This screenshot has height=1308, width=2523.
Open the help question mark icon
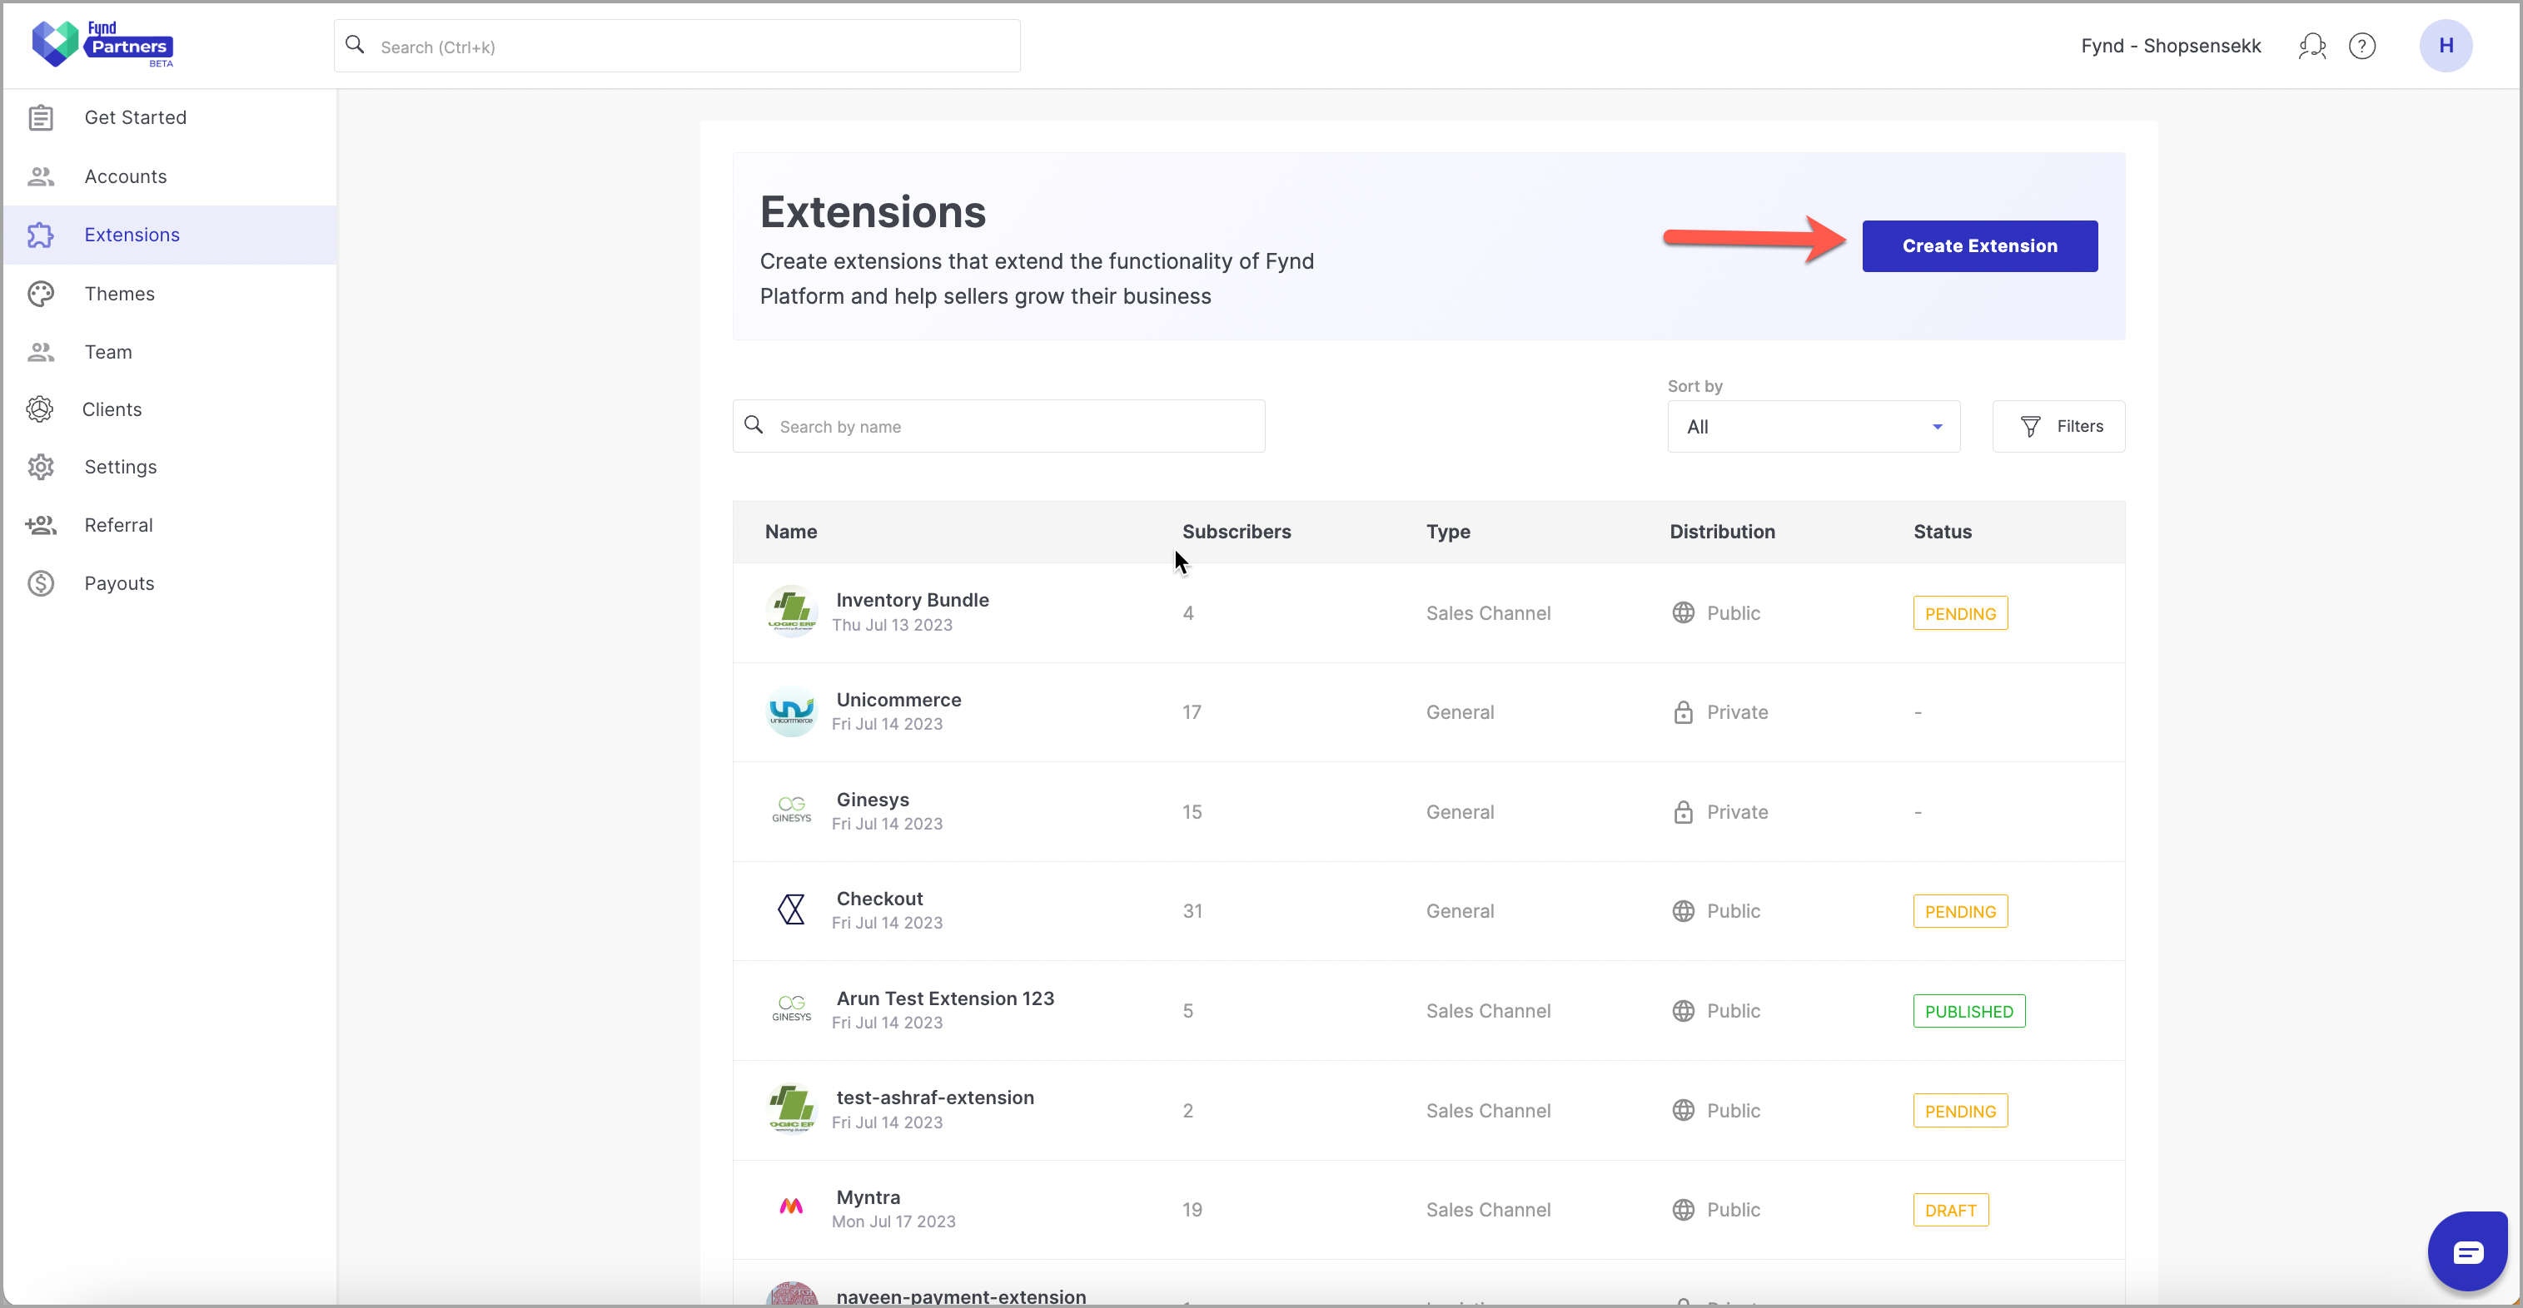[x=2362, y=46]
